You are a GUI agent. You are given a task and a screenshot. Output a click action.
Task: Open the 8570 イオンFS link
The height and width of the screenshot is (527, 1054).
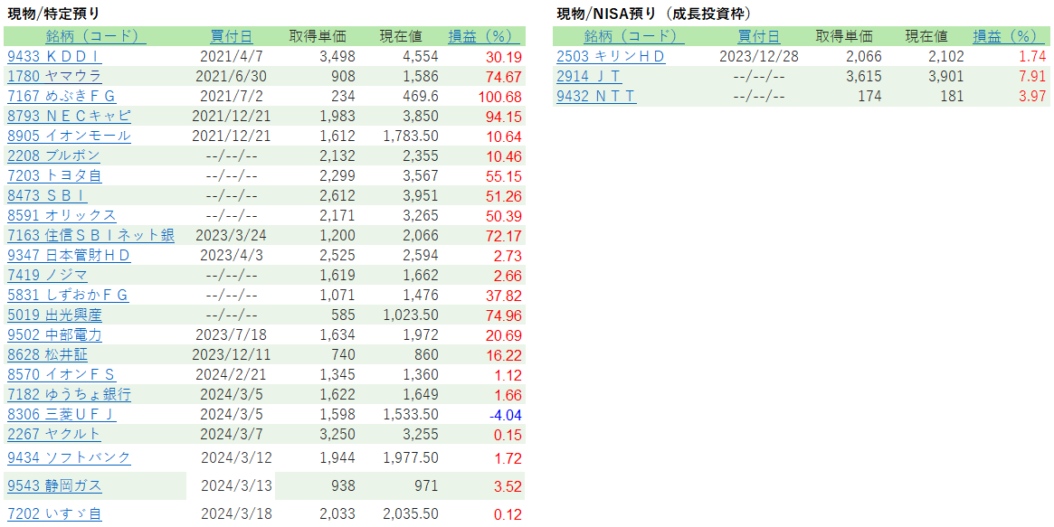tap(62, 374)
